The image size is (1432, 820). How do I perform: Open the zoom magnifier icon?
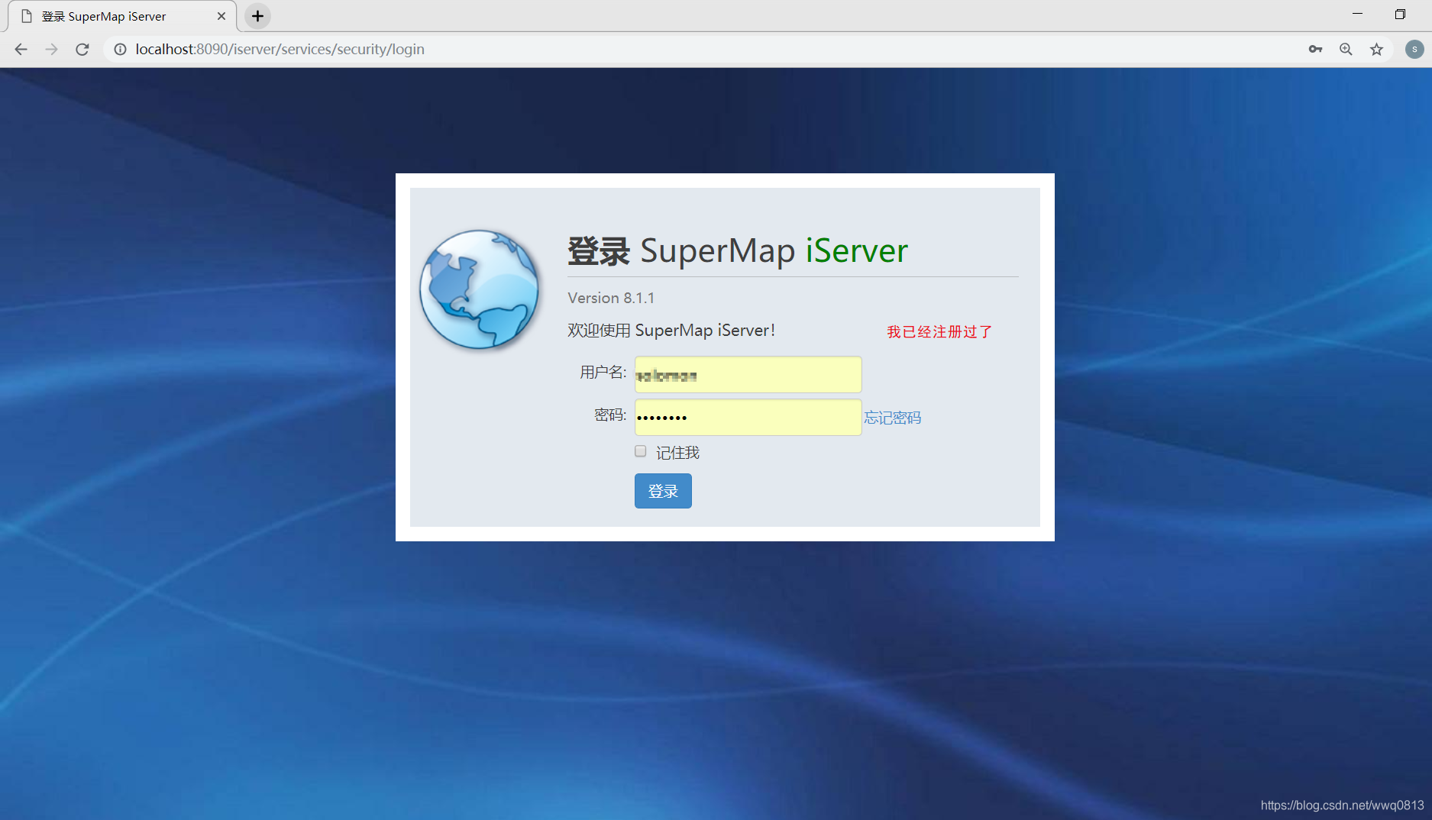(x=1346, y=49)
